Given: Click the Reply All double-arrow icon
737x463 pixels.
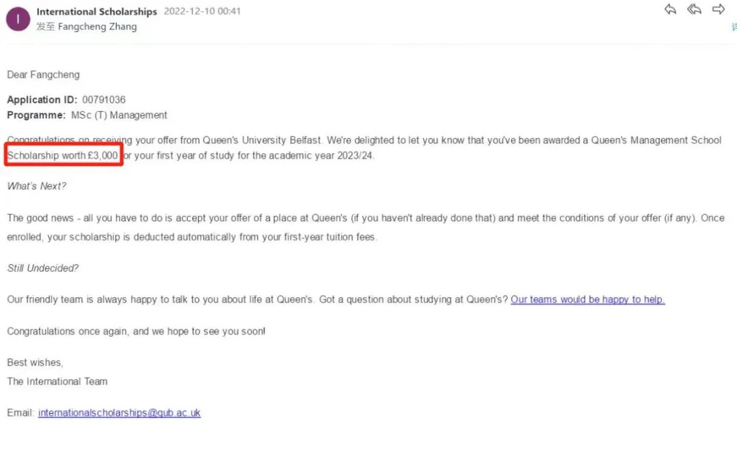Looking at the screenshot, I should [694, 10].
